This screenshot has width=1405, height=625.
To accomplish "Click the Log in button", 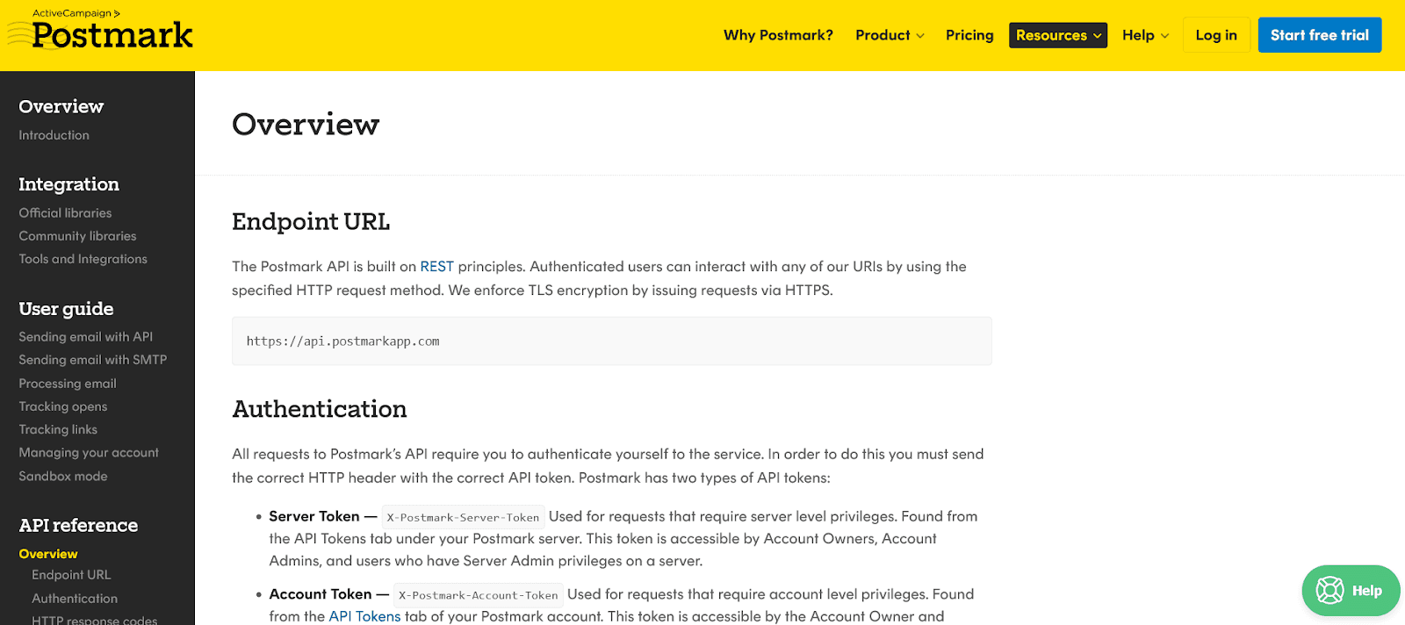I will tap(1215, 35).
